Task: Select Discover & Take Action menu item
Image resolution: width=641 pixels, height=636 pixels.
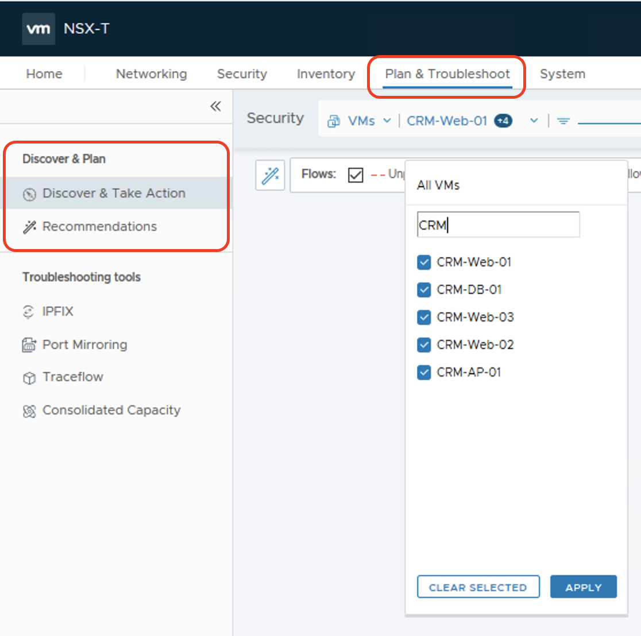Action: coord(116,193)
